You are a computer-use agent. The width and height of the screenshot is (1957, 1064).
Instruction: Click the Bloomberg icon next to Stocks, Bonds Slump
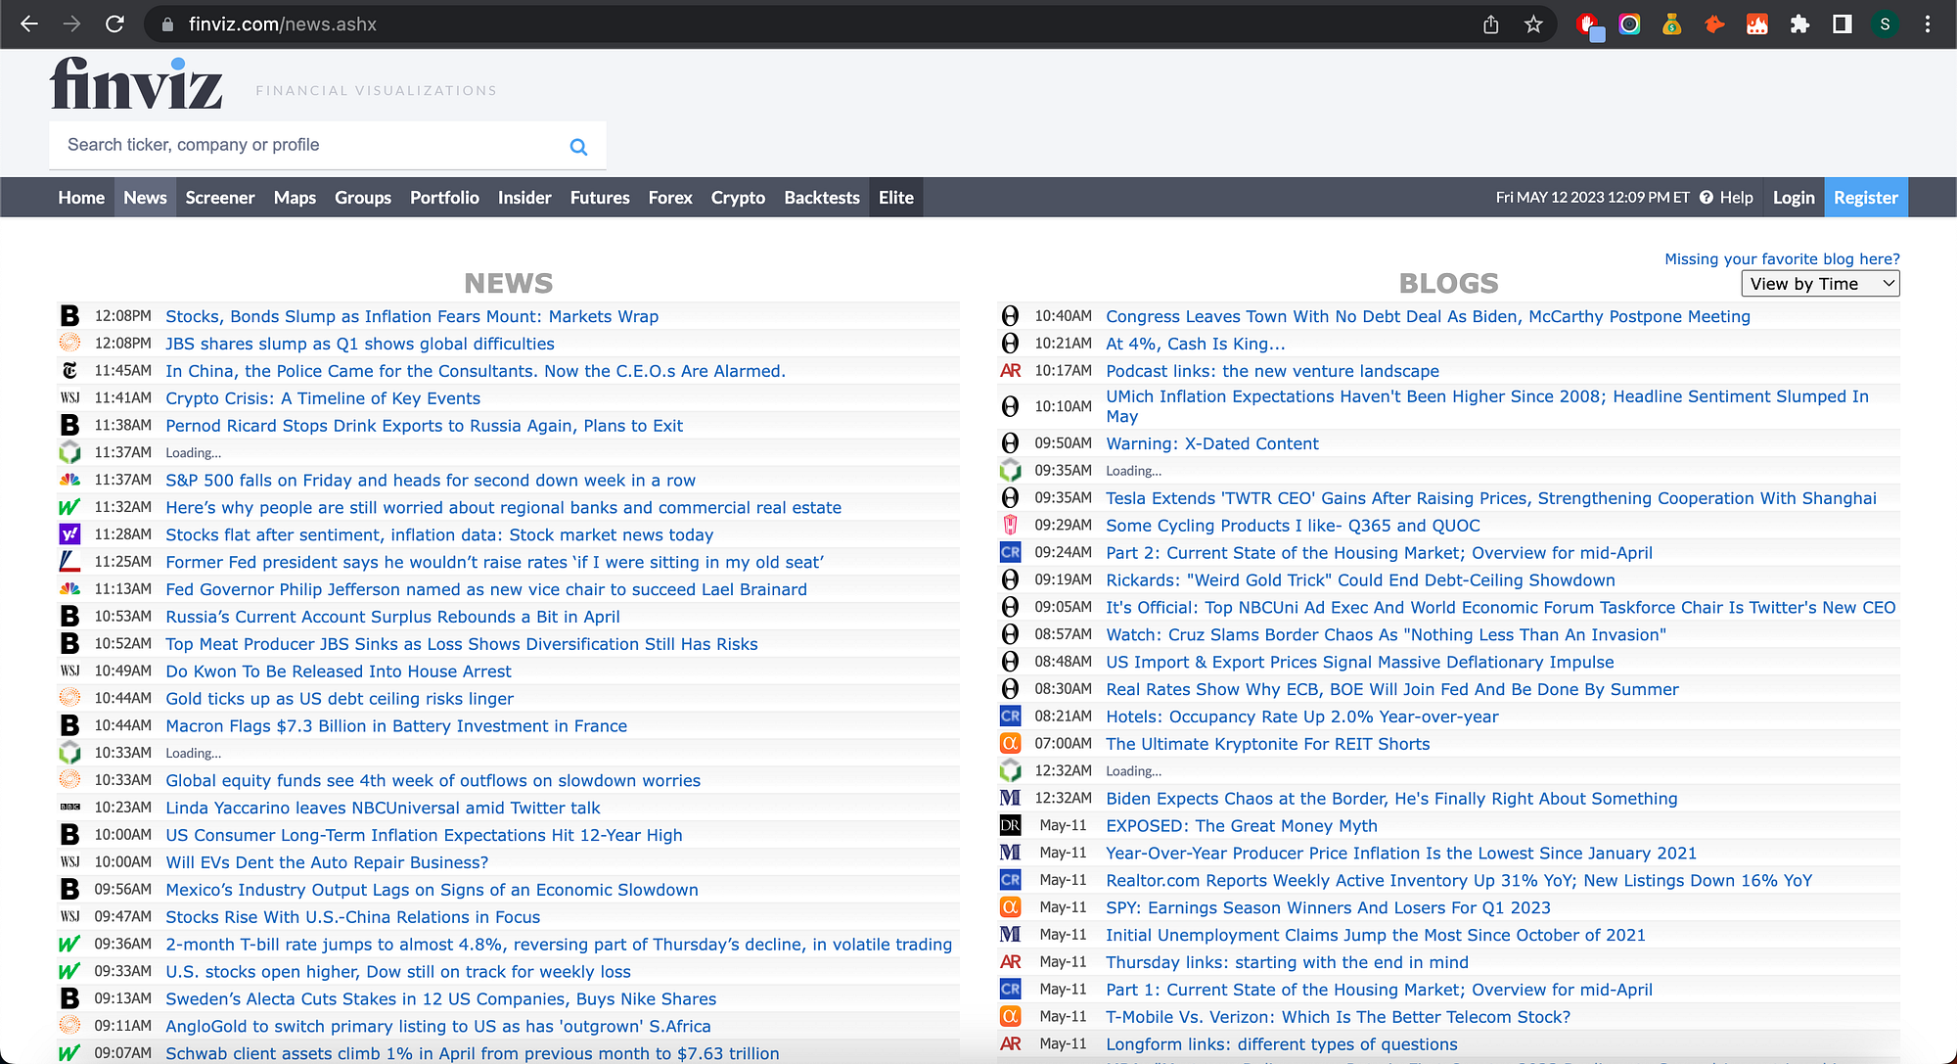point(69,316)
